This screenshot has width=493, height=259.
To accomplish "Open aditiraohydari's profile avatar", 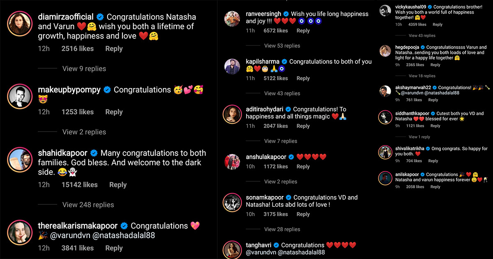I will [233, 114].
